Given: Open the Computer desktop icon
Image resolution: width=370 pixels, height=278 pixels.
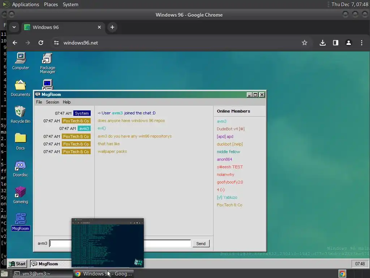Looking at the screenshot, I should (x=21, y=61).
